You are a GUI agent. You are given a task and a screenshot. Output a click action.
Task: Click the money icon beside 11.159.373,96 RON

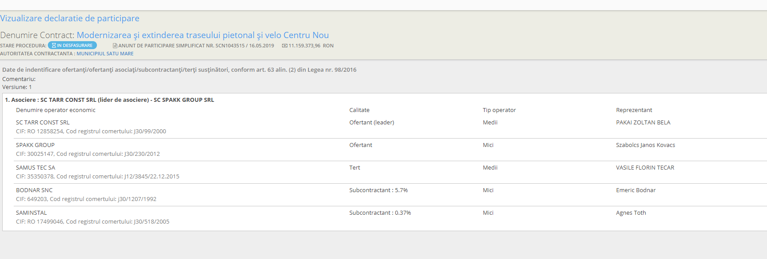[285, 46]
